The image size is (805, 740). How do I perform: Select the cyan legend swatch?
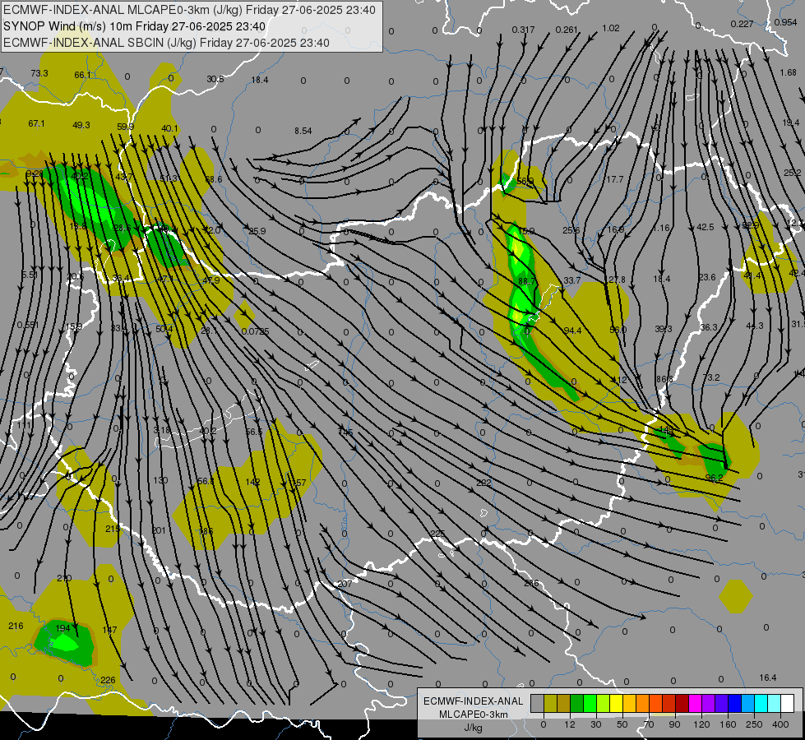click(x=761, y=703)
